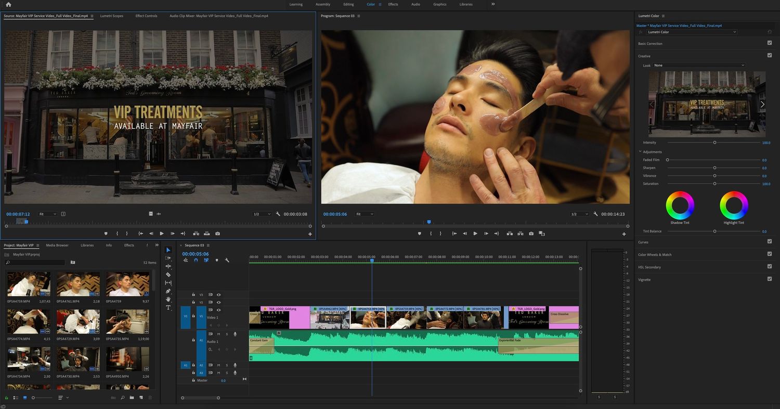Click Drag Audio Only icon in Source monitor
The image size is (780, 409).
click(x=159, y=214)
